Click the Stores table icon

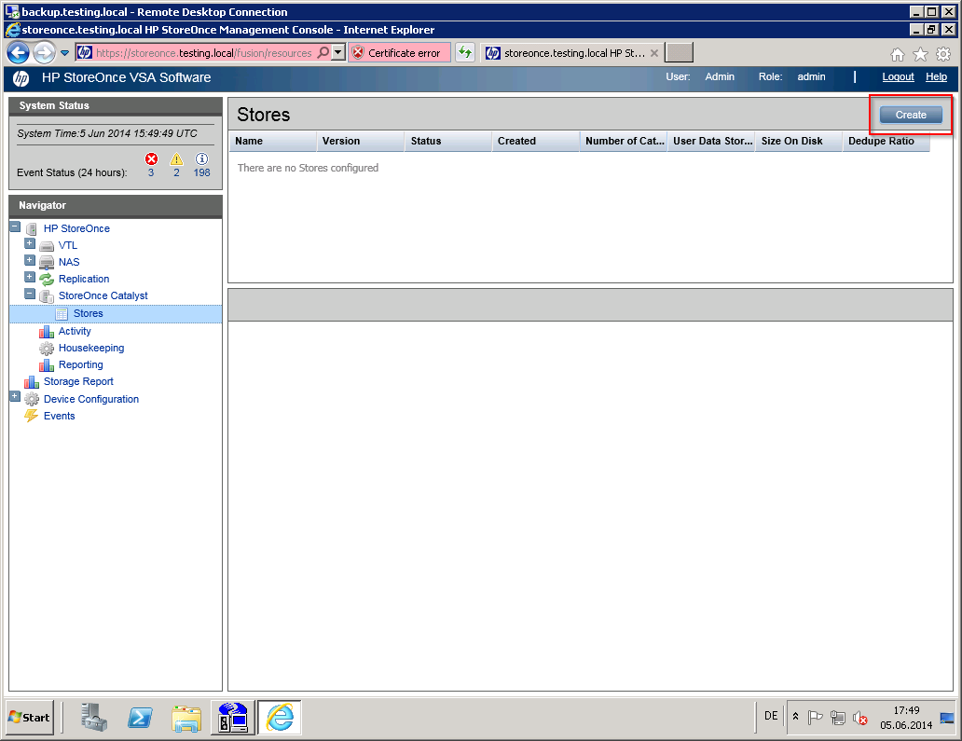tap(62, 314)
